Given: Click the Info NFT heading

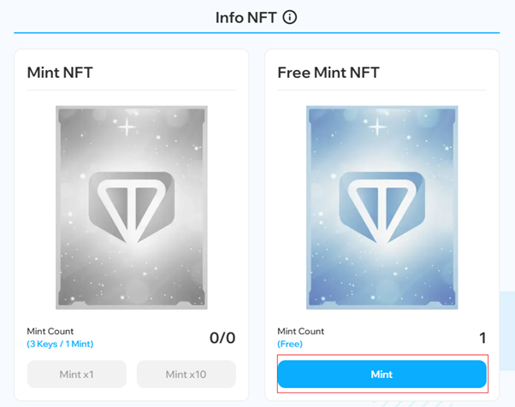Looking at the screenshot, I should (x=246, y=18).
